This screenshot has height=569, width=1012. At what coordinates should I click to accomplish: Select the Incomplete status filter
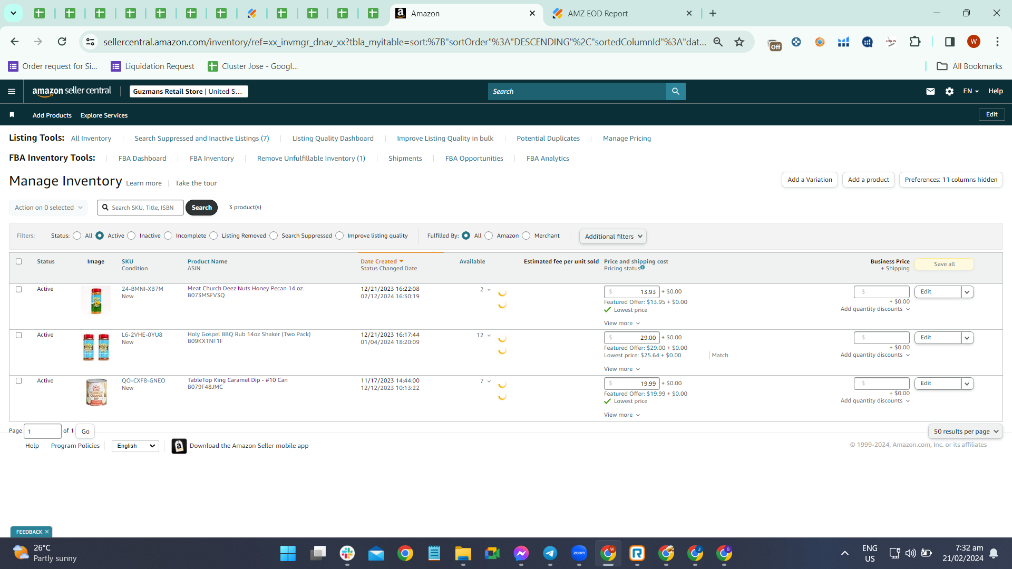(168, 236)
